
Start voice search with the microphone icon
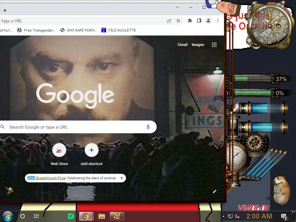coord(148,127)
